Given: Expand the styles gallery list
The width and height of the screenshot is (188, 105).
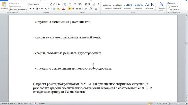Looking at the screenshot, I should [156, 9].
